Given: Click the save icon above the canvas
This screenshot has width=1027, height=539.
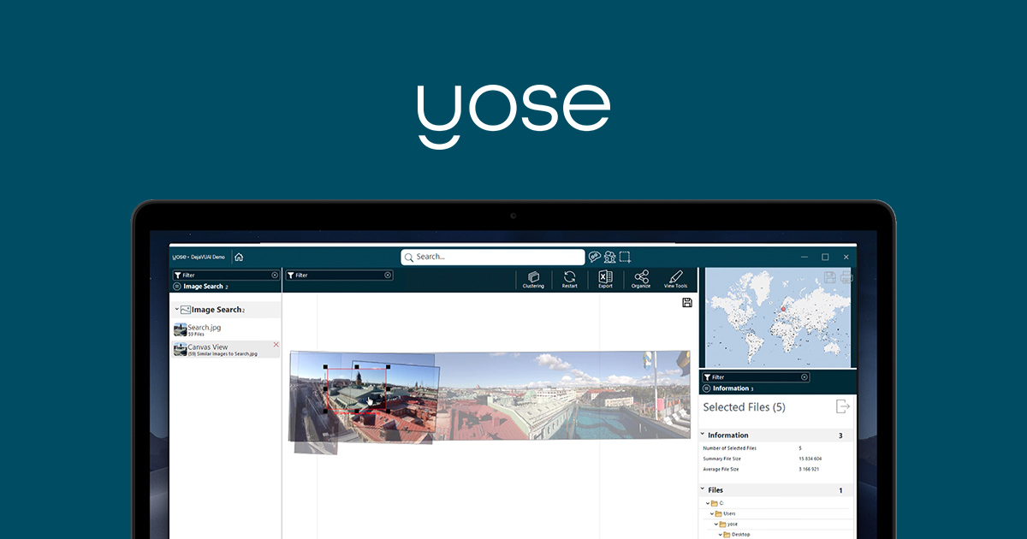Looking at the screenshot, I should (x=686, y=302).
